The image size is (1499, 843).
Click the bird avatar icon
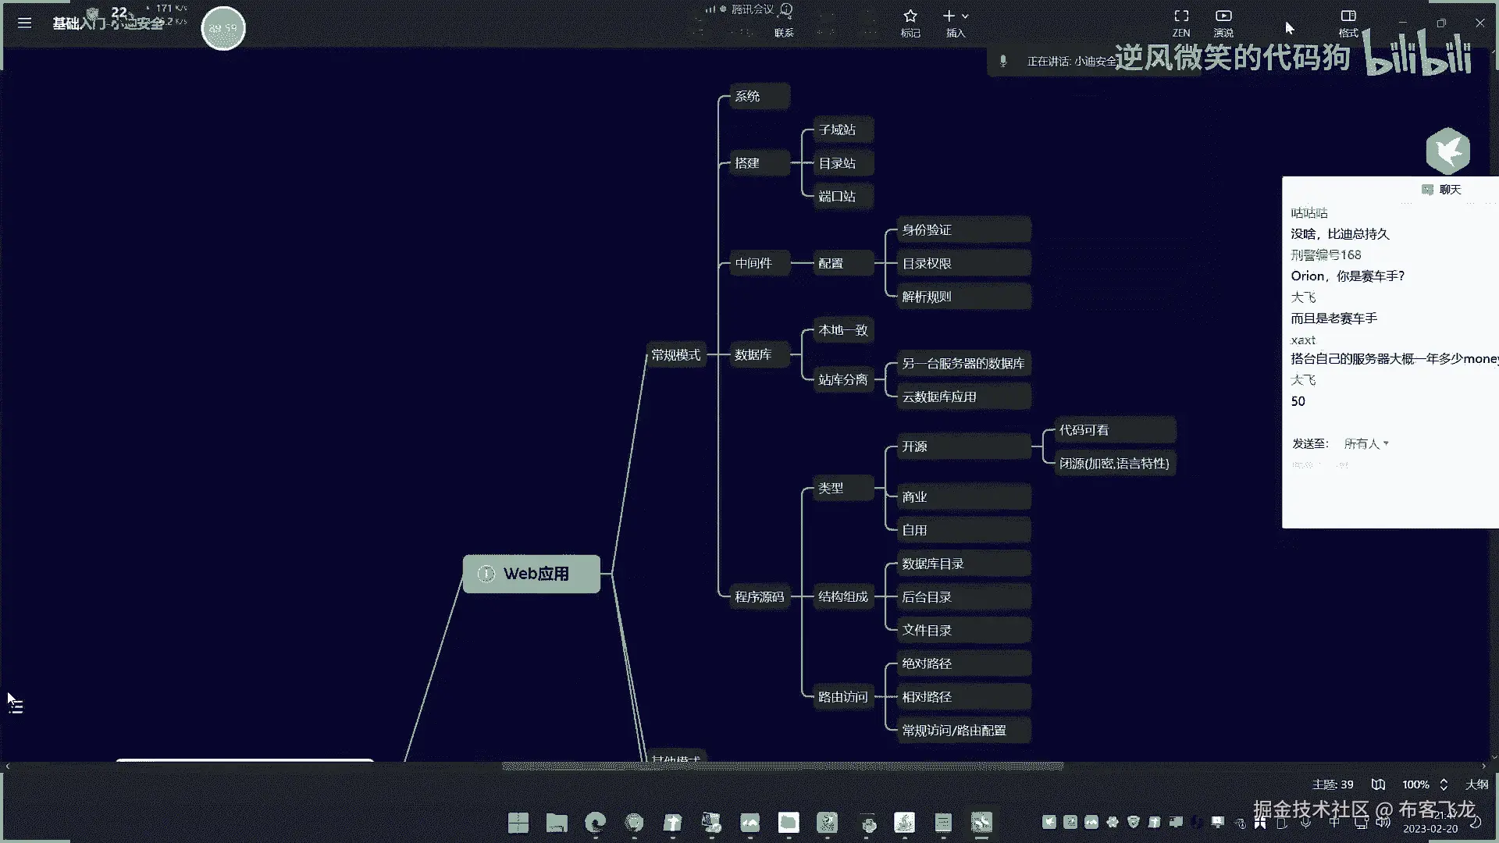[1447, 151]
